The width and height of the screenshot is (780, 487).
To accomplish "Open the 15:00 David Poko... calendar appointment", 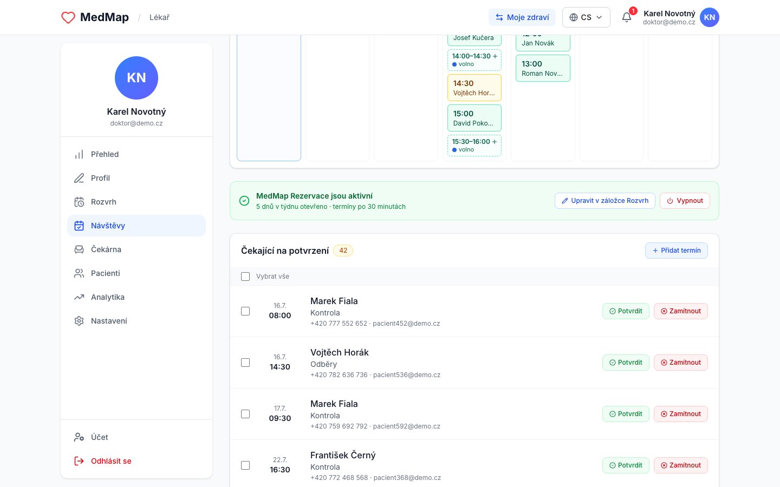I will (x=474, y=118).
